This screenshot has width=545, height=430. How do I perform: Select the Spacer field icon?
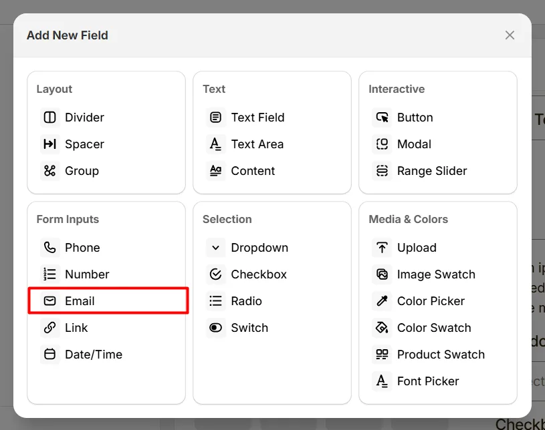tap(49, 144)
